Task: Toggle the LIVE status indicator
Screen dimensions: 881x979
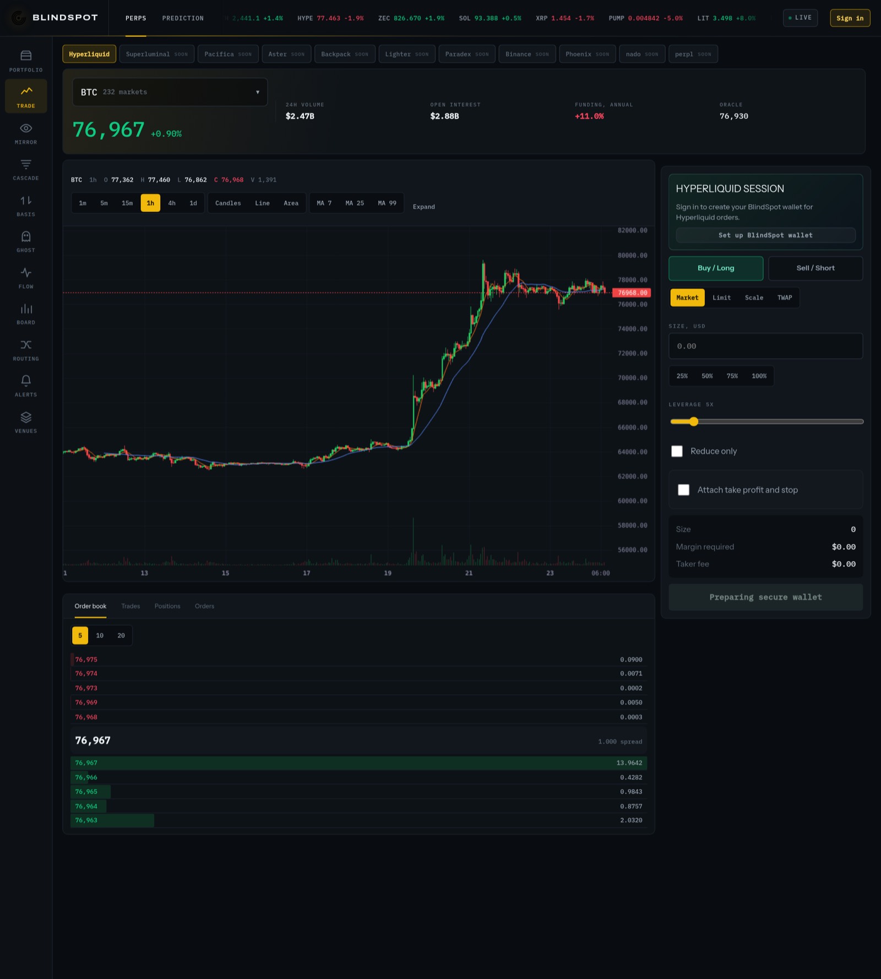Action: [800, 18]
